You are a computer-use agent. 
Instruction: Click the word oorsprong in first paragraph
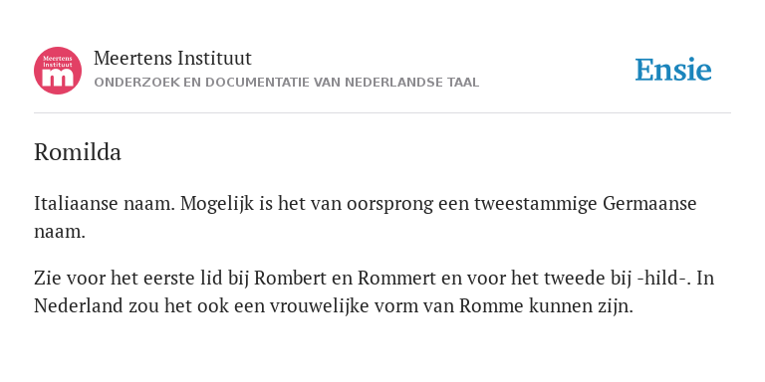click(389, 205)
